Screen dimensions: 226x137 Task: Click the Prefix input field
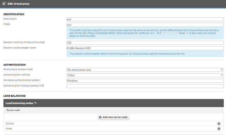point(145,25)
